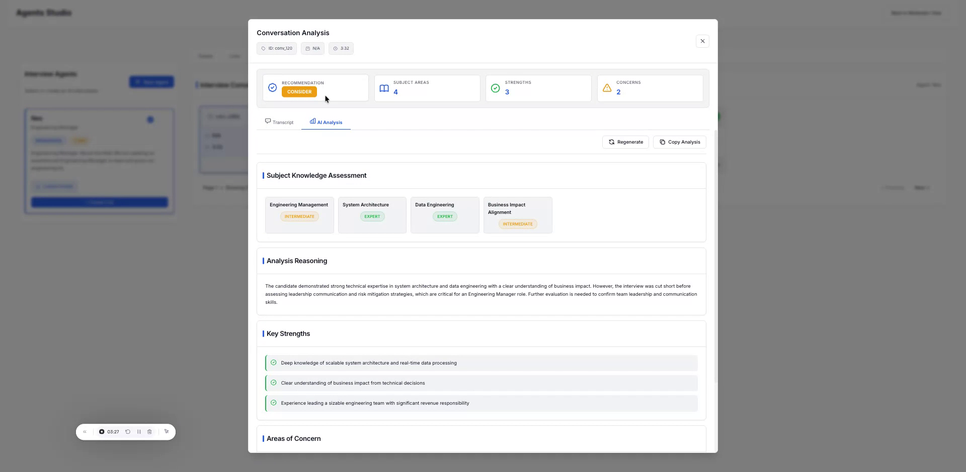Switch to the Transcript tab
Screen dimensions: 966x472
pyautogui.click(x=279, y=122)
